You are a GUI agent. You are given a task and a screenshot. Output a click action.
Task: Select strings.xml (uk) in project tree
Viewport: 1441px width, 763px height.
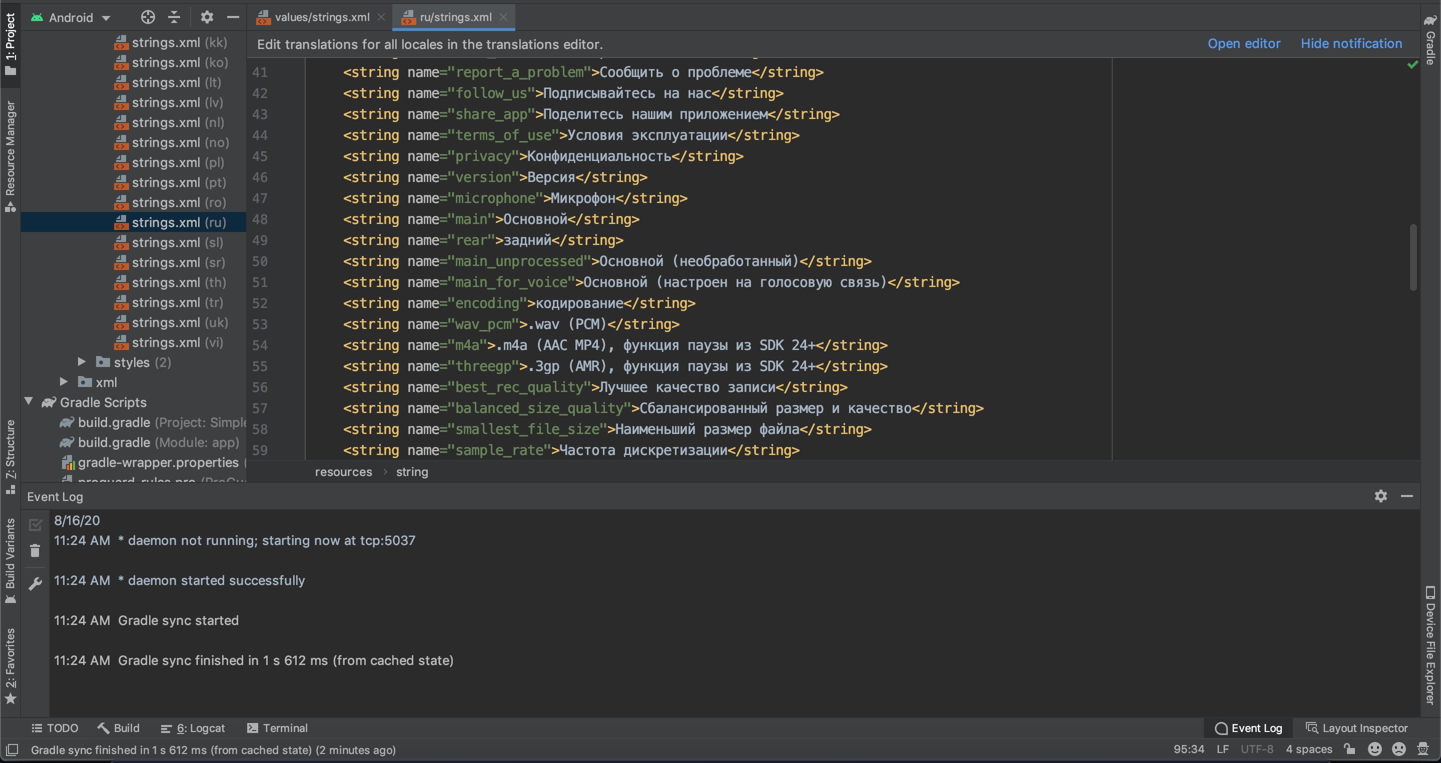pyautogui.click(x=179, y=322)
